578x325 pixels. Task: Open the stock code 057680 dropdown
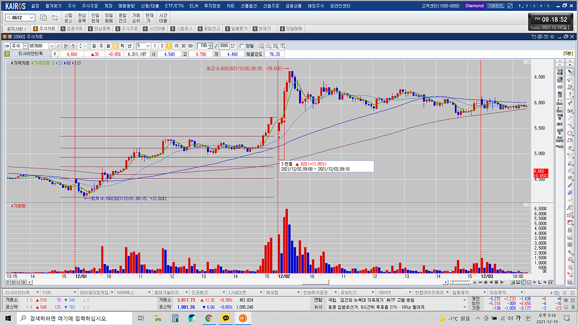pos(52,46)
